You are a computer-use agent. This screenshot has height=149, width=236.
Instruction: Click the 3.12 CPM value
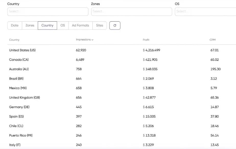214,79
